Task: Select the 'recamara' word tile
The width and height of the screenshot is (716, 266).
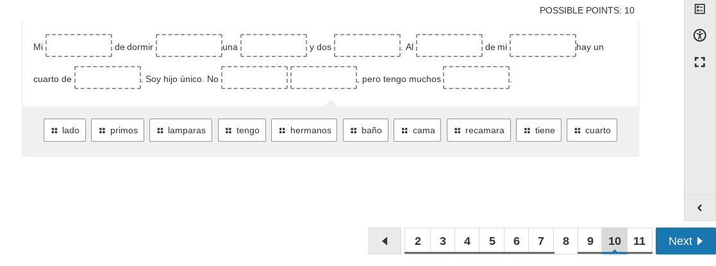Action: (x=479, y=130)
